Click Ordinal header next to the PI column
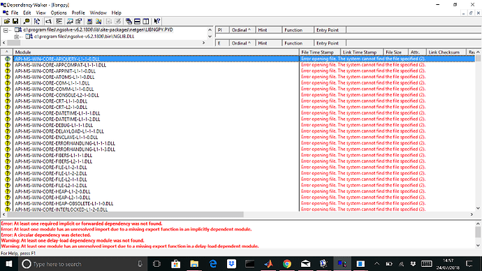This screenshot has height=271, width=482. pos(242,30)
